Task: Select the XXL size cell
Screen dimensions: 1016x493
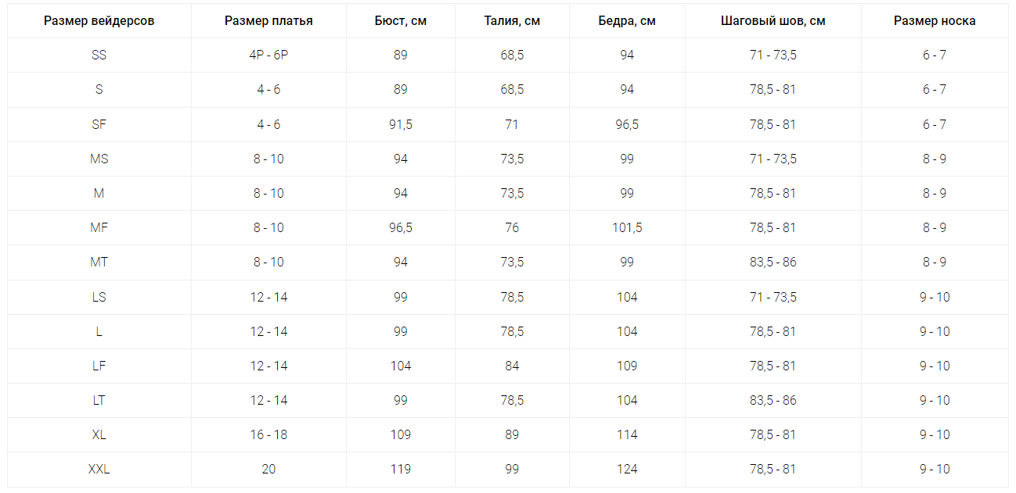Action: point(99,470)
